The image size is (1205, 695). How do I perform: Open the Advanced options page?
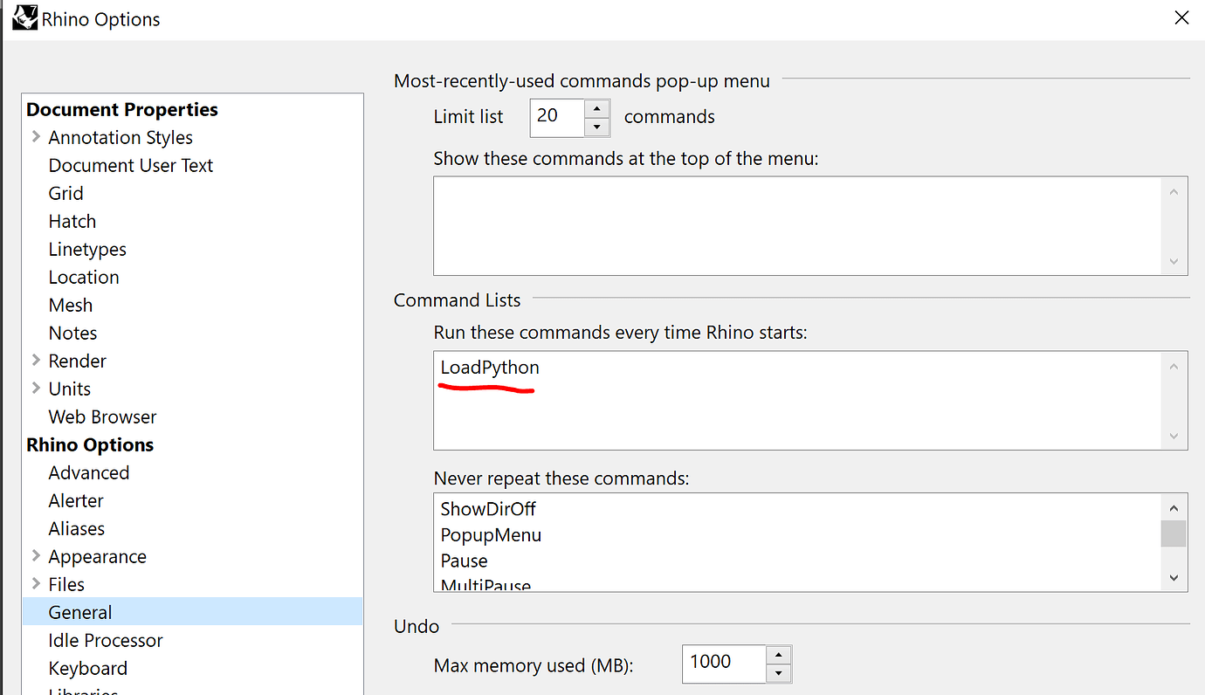(88, 472)
